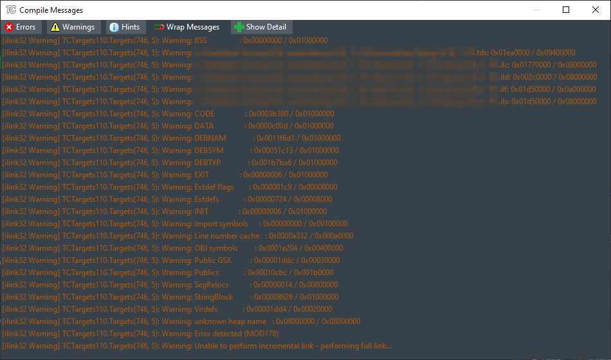Minimize the Compile Messages window

click(x=536, y=10)
